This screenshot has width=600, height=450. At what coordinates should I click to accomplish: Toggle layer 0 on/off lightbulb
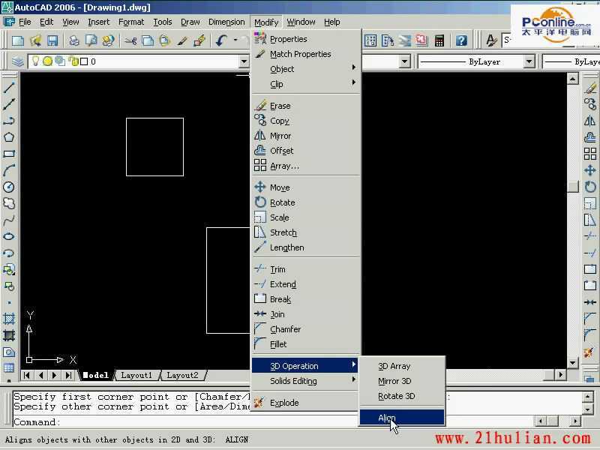click(35, 61)
